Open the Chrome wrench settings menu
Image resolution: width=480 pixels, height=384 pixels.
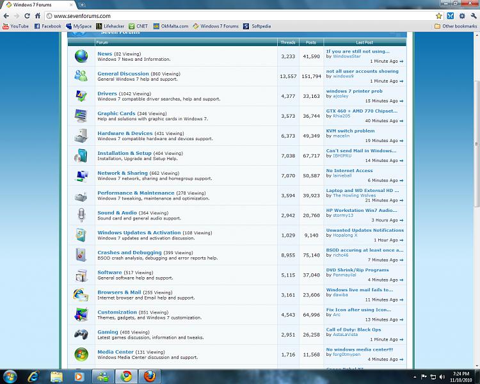click(473, 16)
